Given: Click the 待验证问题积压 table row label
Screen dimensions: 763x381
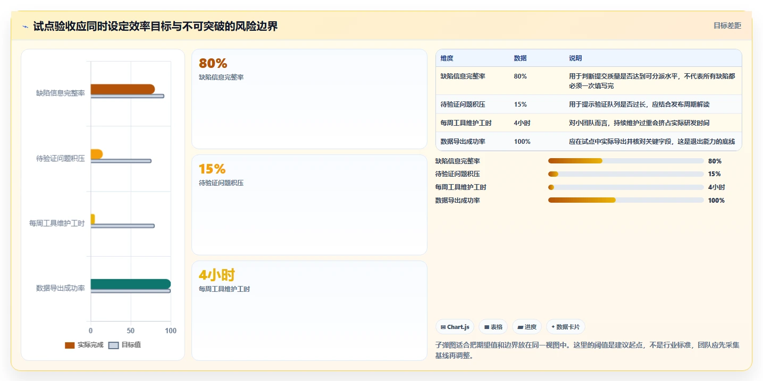Looking at the screenshot, I should click(x=463, y=105).
